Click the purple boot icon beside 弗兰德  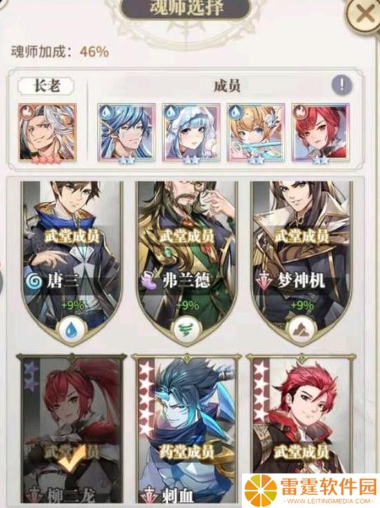pyautogui.click(x=150, y=281)
